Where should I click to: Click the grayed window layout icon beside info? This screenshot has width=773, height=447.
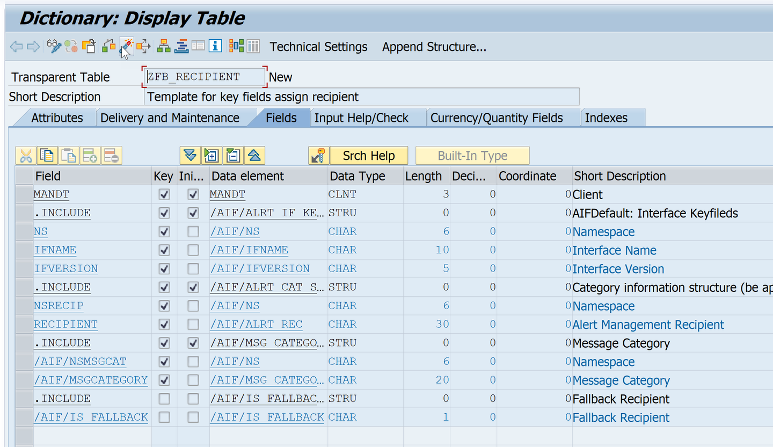coord(198,46)
